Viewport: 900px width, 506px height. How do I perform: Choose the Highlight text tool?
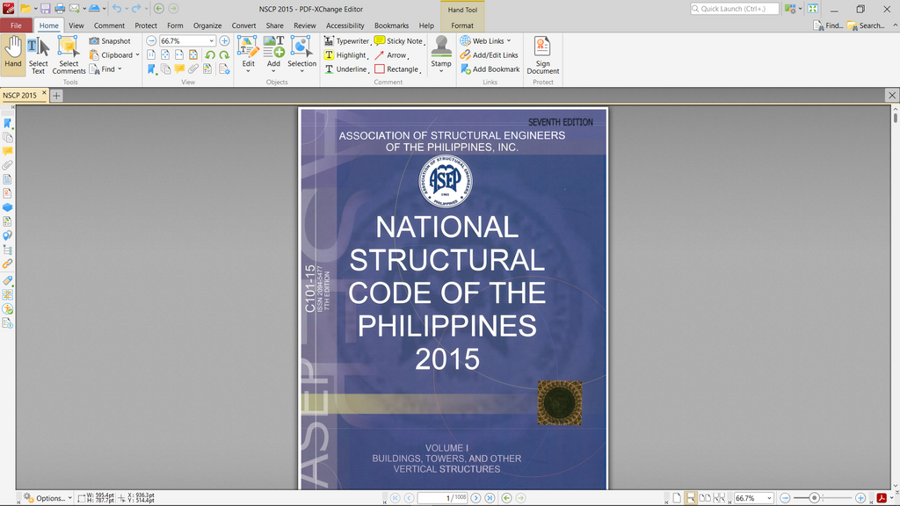pos(345,55)
